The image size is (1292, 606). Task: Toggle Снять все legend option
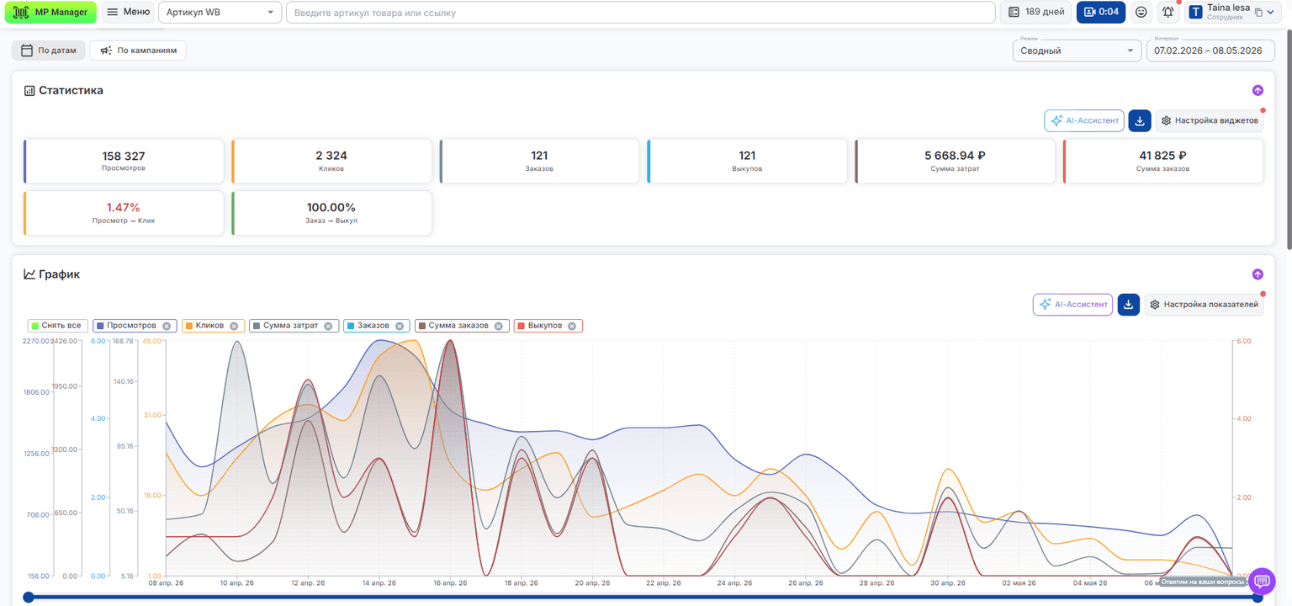[x=57, y=326]
